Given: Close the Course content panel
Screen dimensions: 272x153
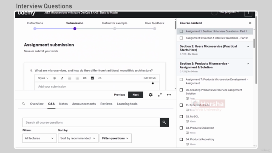Looking at the screenshot, I should pyautogui.click(x=250, y=23).
